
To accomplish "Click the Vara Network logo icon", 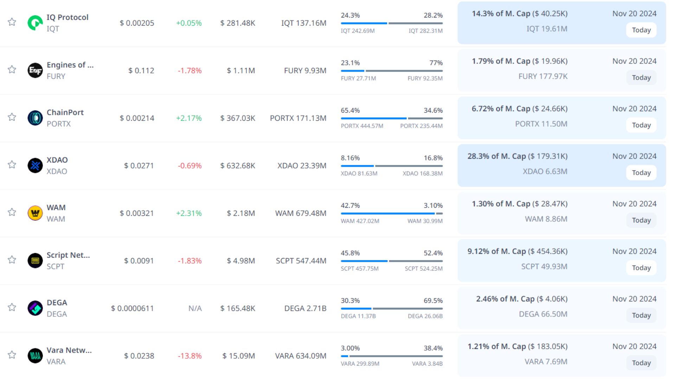I will pyautogui.click(x=35, y=356).
